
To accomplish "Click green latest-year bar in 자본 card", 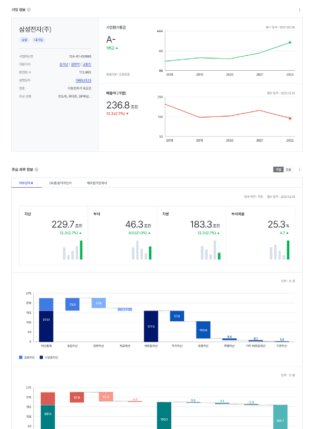I will [219, 256].
